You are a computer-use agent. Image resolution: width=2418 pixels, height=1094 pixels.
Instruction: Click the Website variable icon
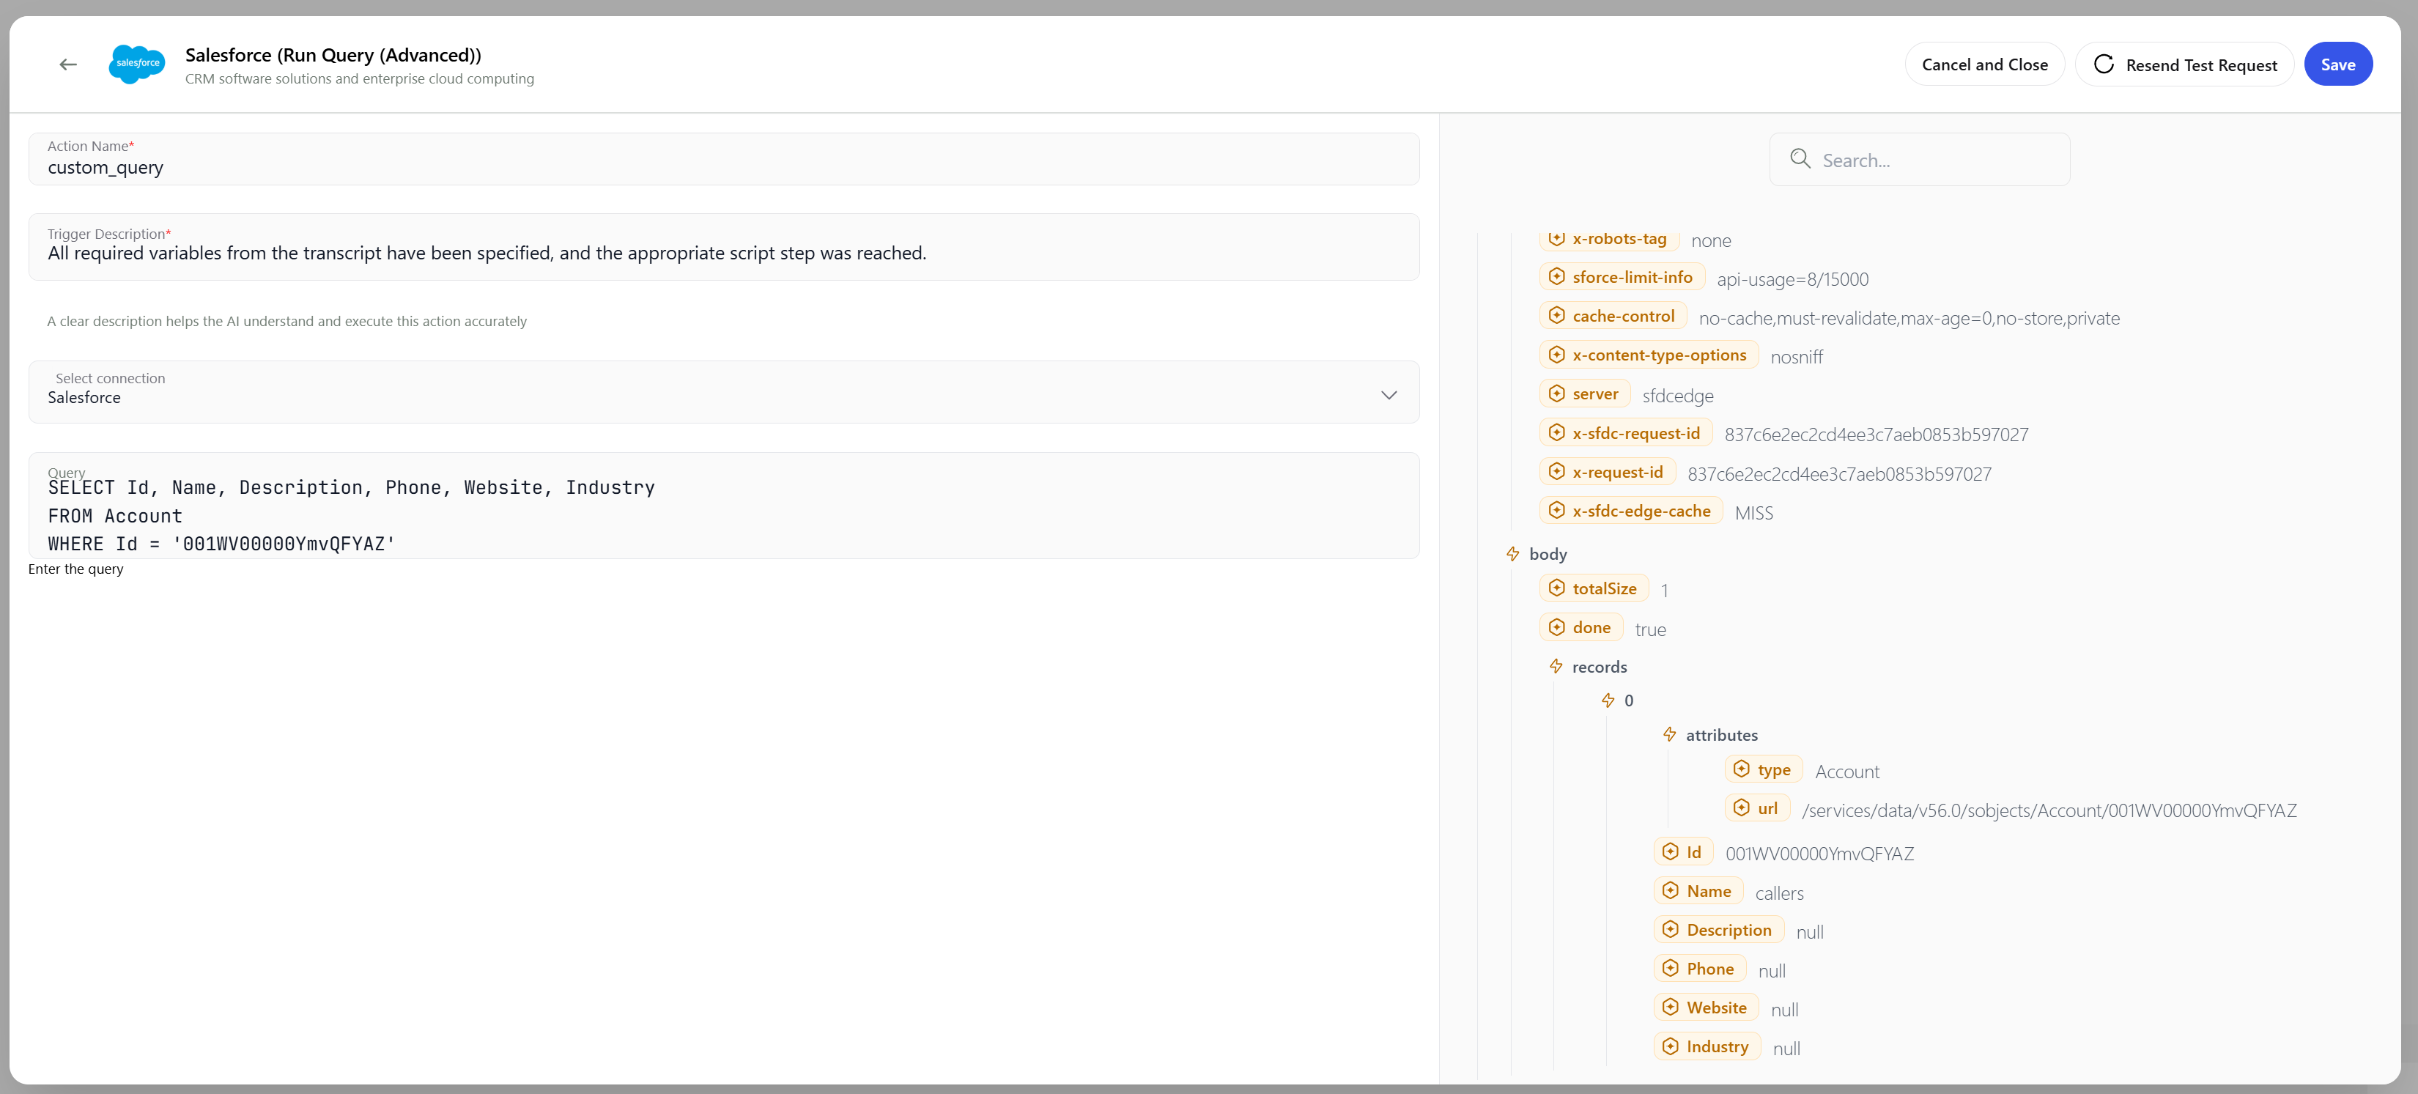pyautogui.click(x=1670, y=1007)
